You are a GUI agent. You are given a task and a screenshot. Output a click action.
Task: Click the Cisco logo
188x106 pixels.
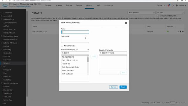click(x=5, y=5)
